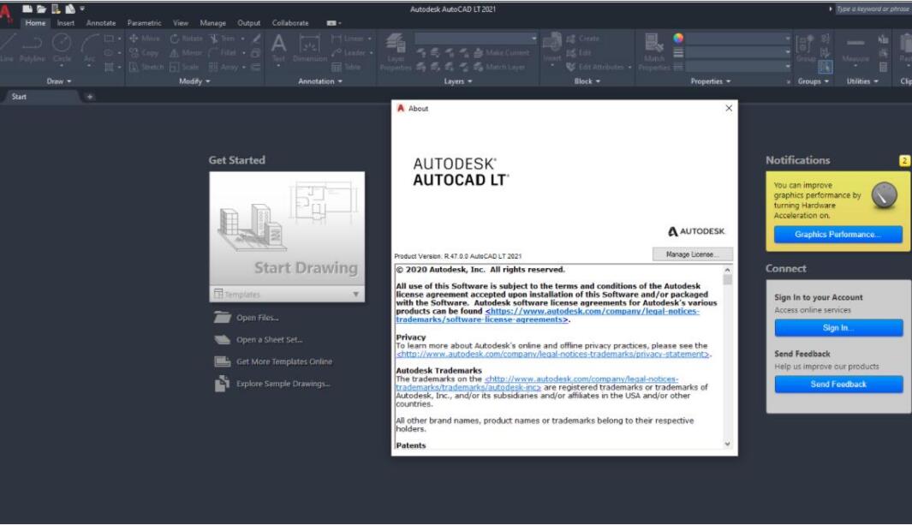Click the Graphics Performance button
This screenshot has width=912, height=525.
click(837, 235)
